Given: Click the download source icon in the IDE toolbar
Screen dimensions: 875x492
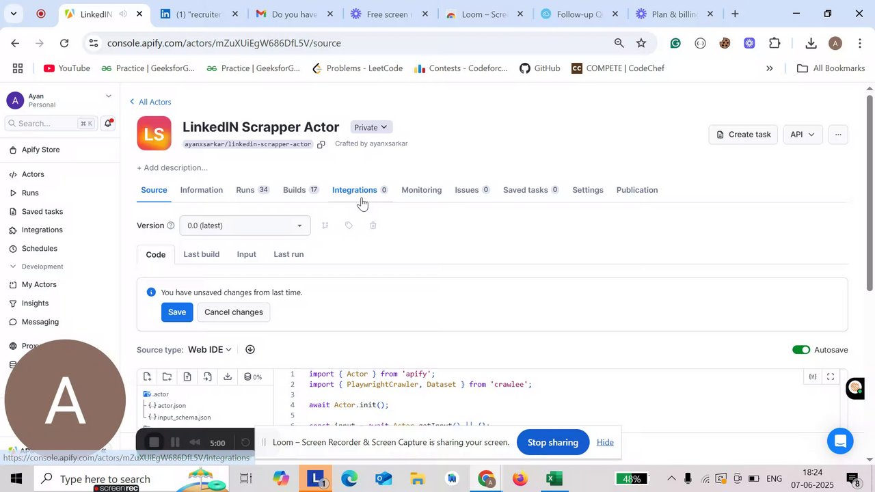Looking at the screenshot, I should tap(228, 377).
